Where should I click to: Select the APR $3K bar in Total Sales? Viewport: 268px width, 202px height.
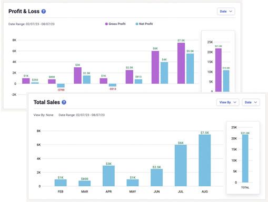coord(108,176)
